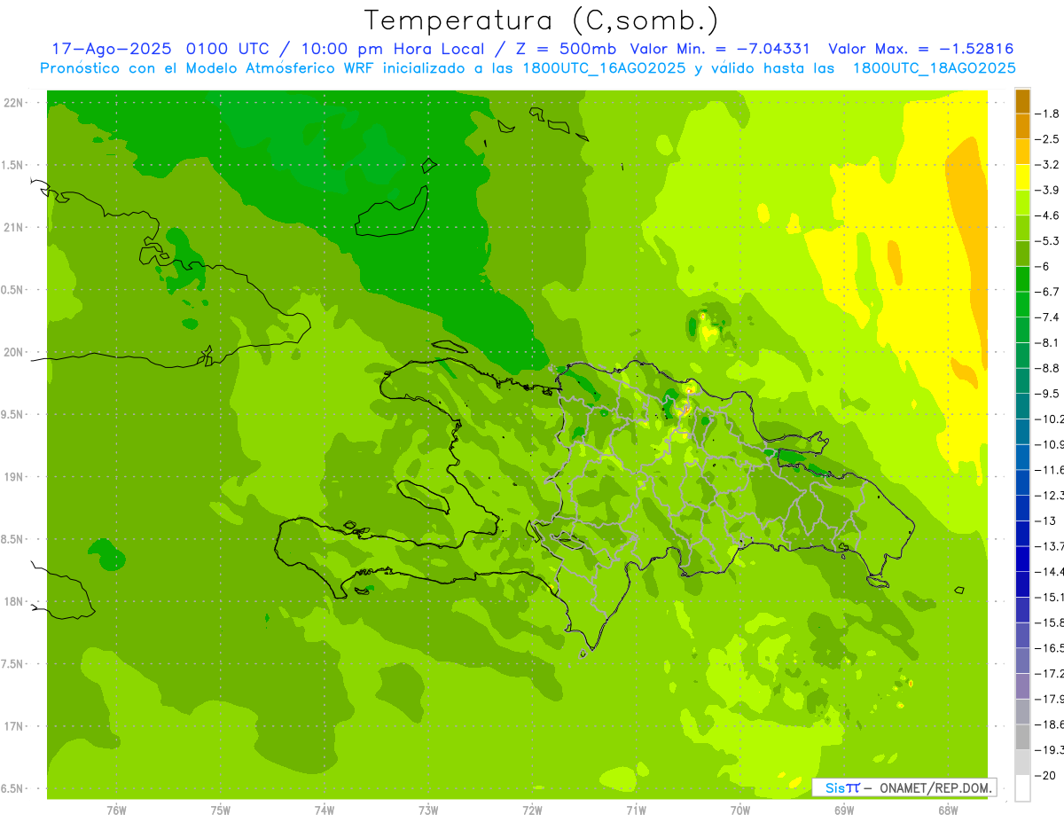
Task: Click the '18N' latitude label
Action: click(12, 601)
